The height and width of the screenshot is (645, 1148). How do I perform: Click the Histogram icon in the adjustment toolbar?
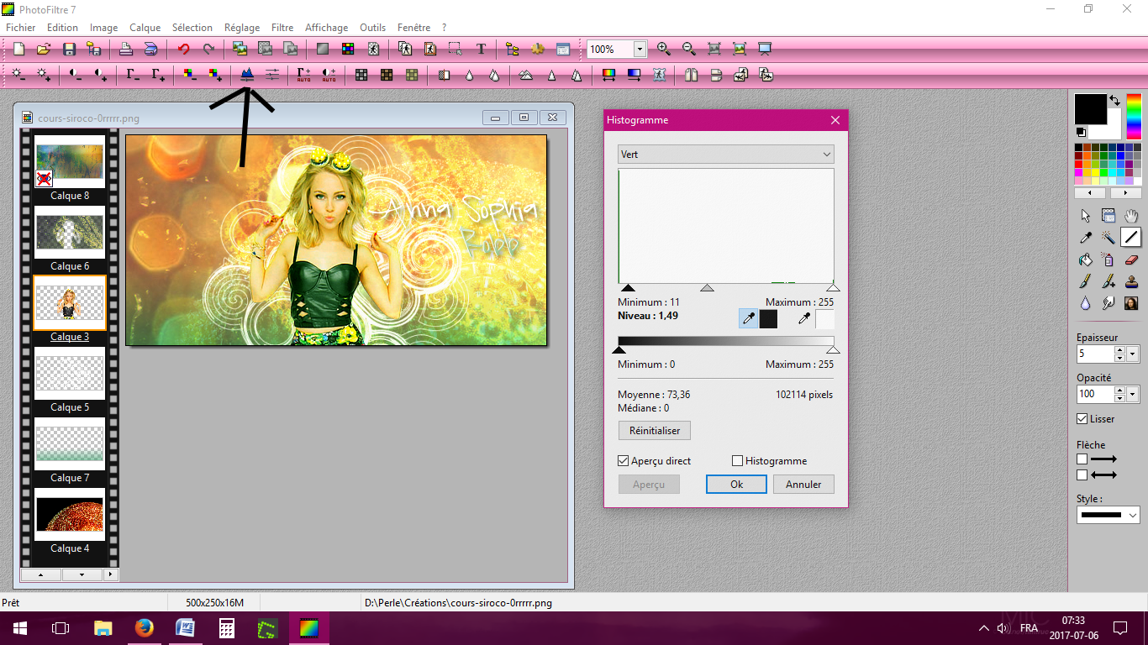point(247,75)
